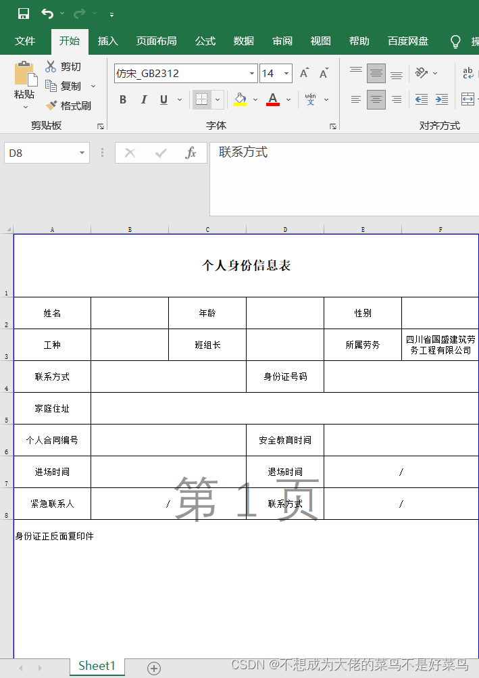Click the 复制 copy button
The height and width of the screenshot is (678, 479).
pyautogui.click(x=63, y=86)
